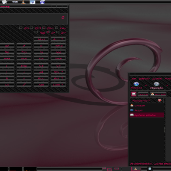The image size is (171, 171).
Task: Open the Położenia dropdown in side pane
Action: 141,100
